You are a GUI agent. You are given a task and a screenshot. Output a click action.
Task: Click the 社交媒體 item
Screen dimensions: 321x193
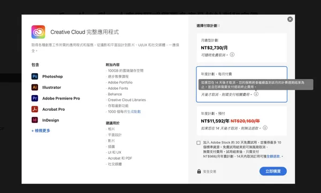pos(114,164)
